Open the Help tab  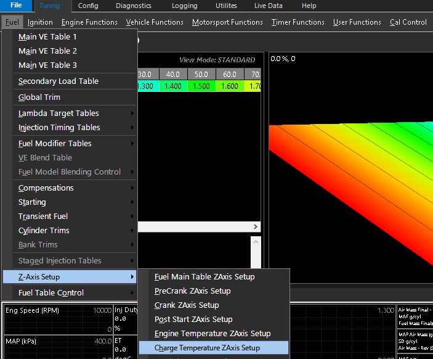click(309, 6)
